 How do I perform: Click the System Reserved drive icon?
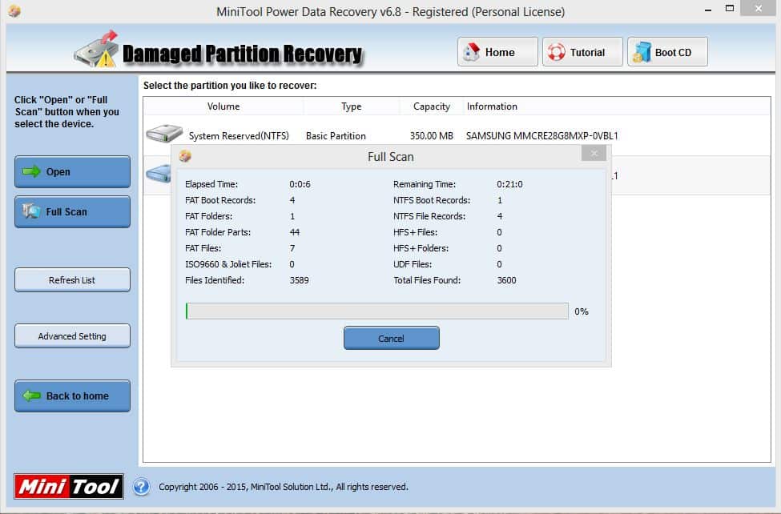163,135
